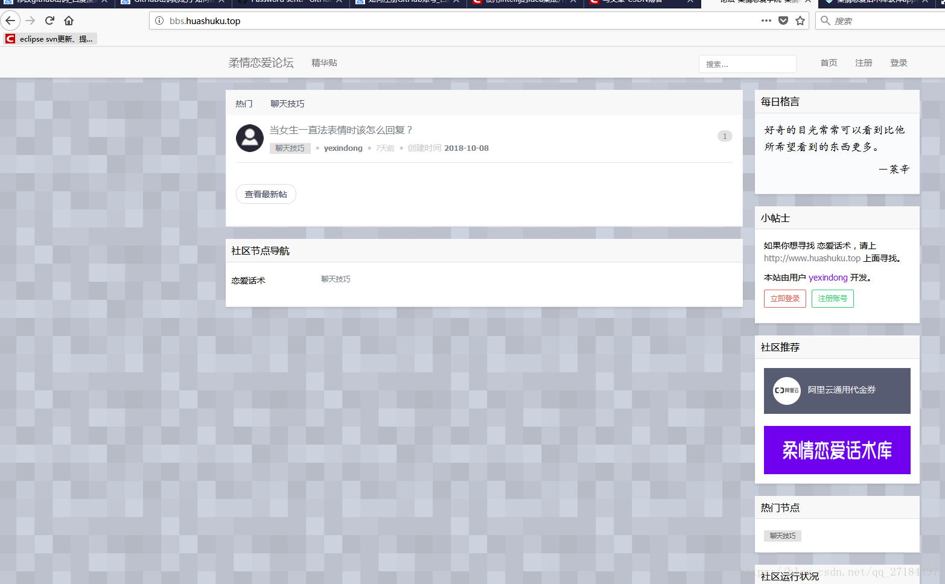Image resolution: width=945 pixels, height=584 pixels.
Task: Click the red 立即登录 button
Action: (785, 299)
